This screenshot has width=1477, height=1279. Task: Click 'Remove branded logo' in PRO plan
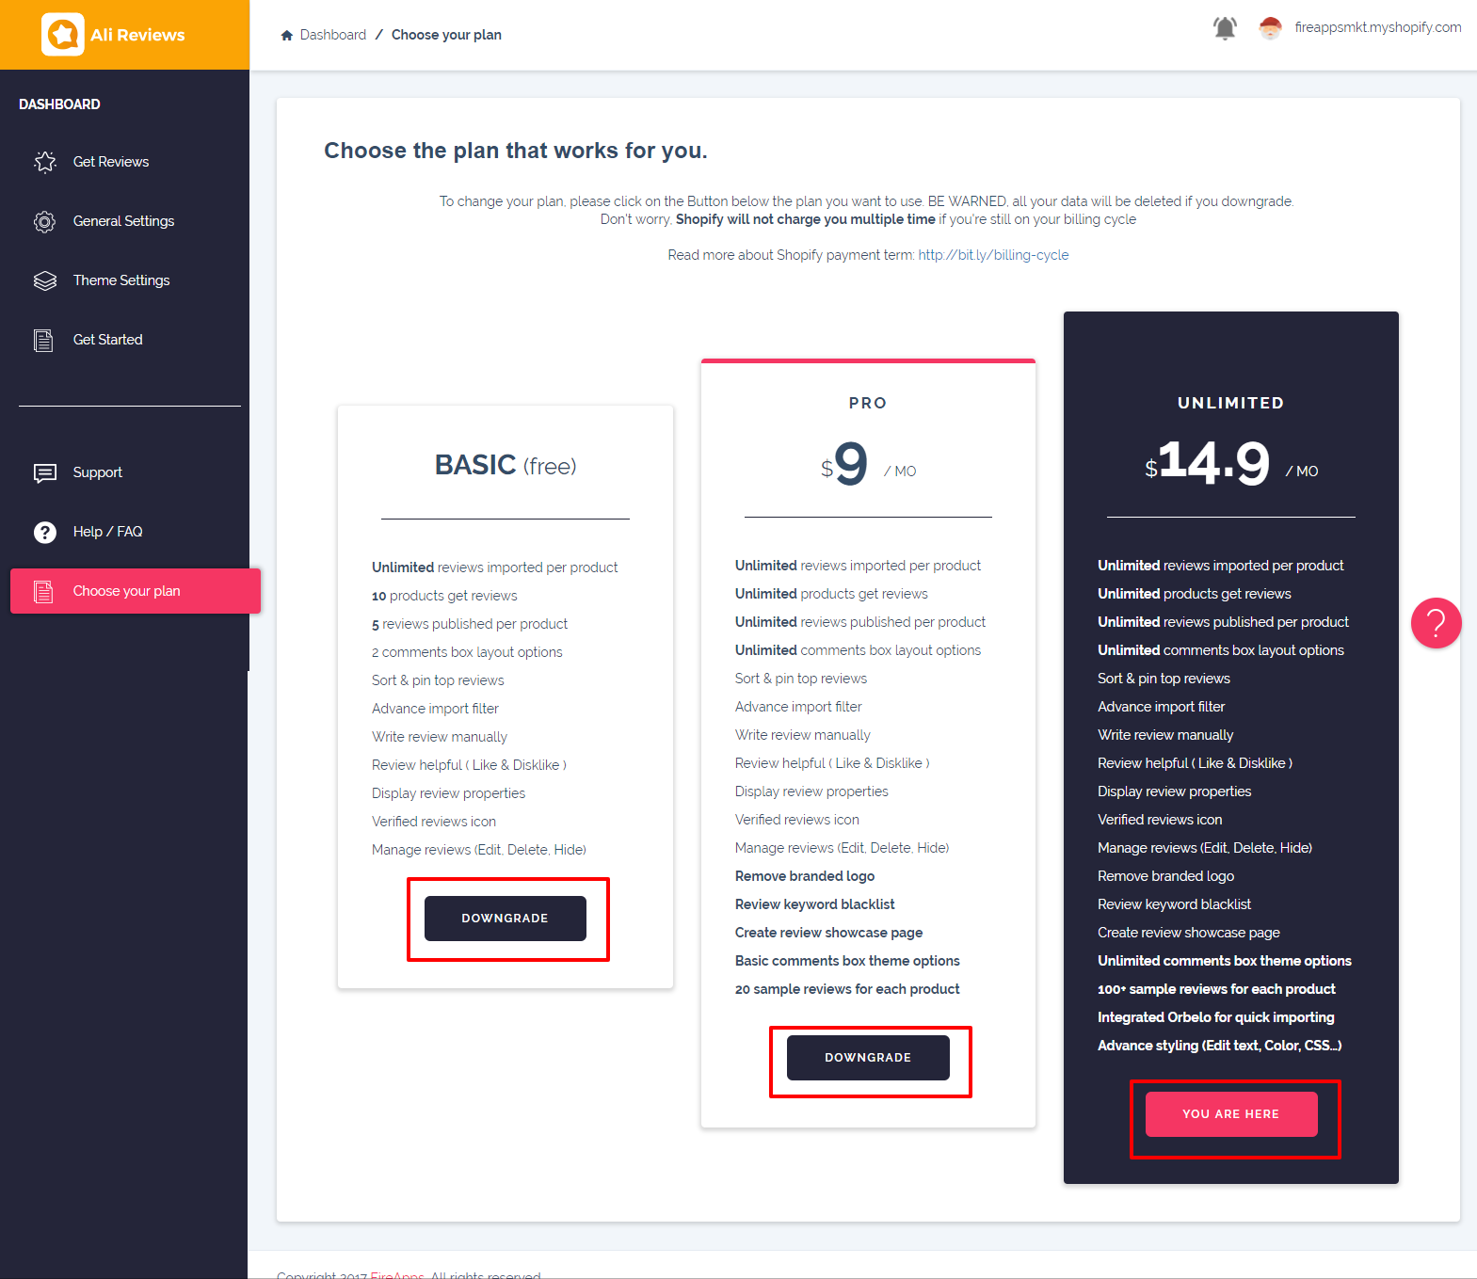(805, 876)
